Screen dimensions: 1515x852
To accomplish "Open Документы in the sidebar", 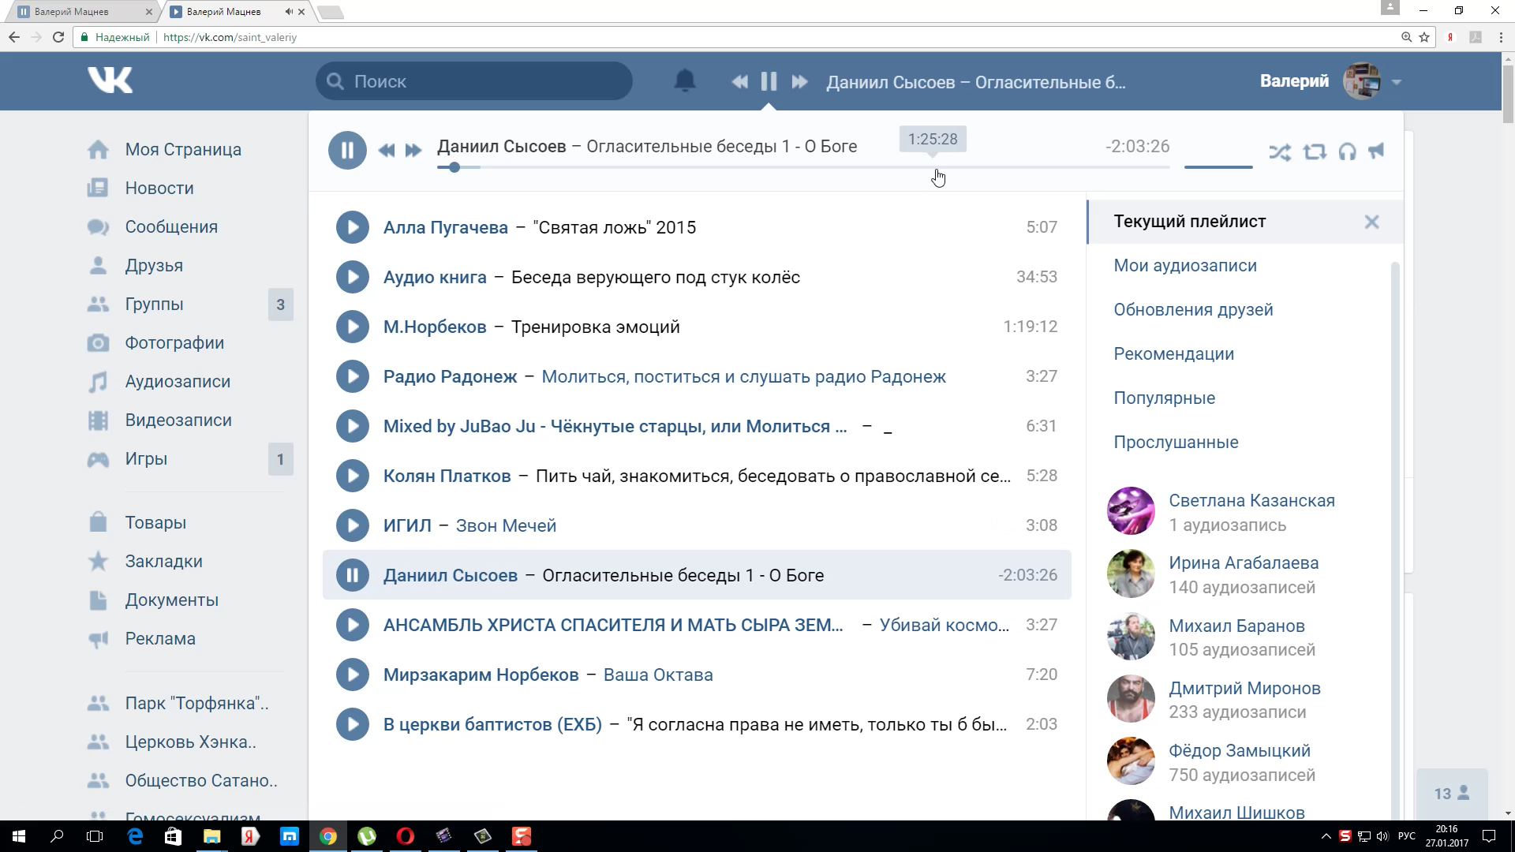I will (171, 600).
